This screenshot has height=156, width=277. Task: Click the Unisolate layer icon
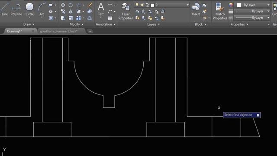tap(144, 18)
